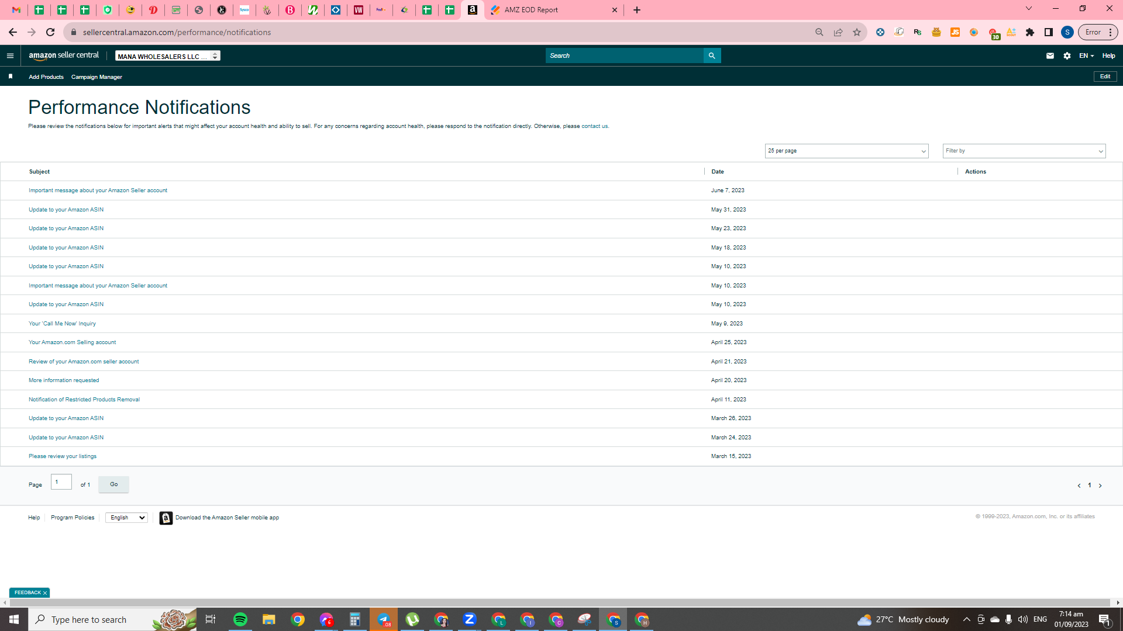Image resolution: width=1123 pixels, height=631 pixels.
Task: Share this page from address bar
Action: 838,32
